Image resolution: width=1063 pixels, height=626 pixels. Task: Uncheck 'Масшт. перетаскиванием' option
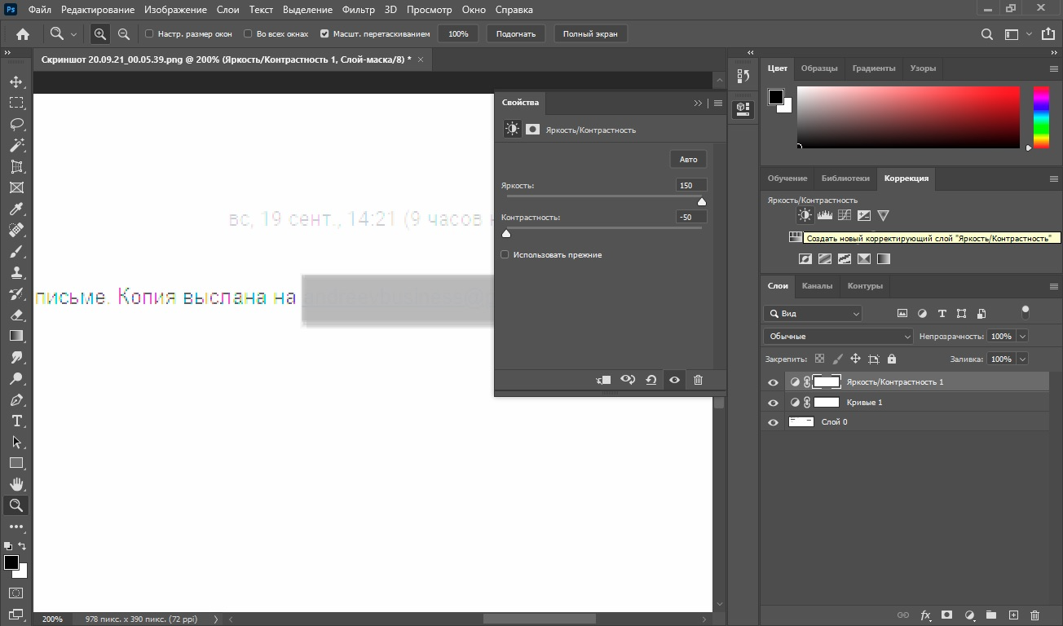[324, 34]
